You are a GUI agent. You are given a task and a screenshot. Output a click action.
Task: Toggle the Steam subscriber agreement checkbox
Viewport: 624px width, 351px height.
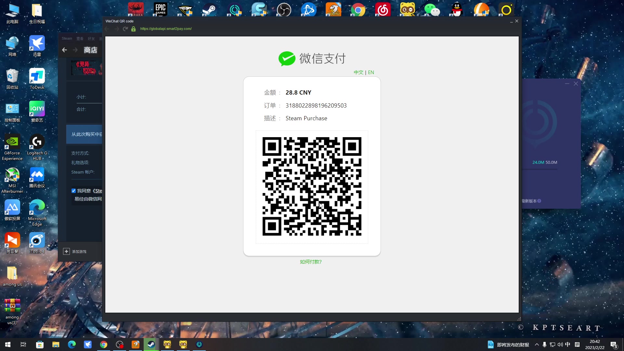(73, 191)
